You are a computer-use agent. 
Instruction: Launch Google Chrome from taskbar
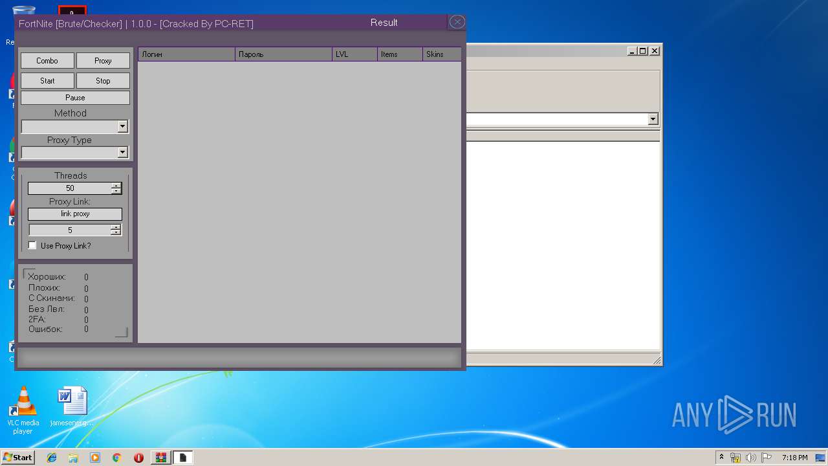pyautogui.click(x=117, y=458)
